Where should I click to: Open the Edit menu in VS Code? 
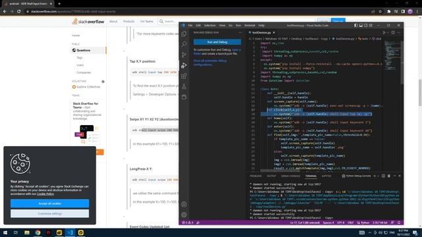198,25
